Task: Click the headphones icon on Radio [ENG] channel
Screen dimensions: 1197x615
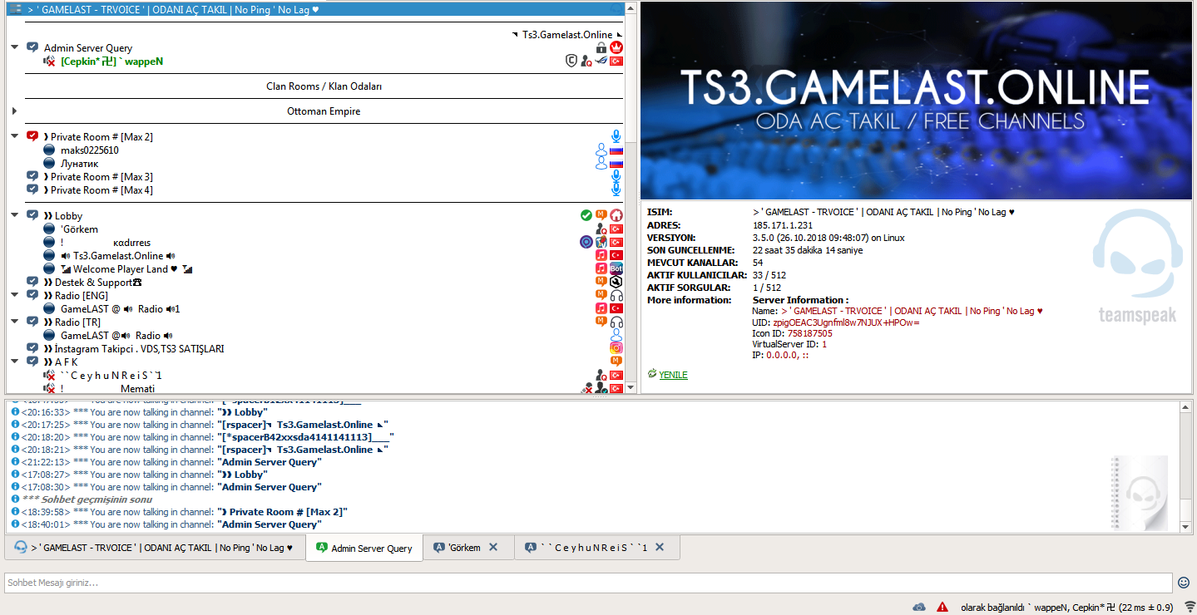Action: point(616,295)
